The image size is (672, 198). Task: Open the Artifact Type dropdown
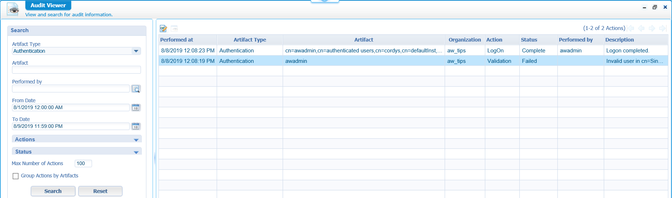pyautogui.click(x=136, y=51)
